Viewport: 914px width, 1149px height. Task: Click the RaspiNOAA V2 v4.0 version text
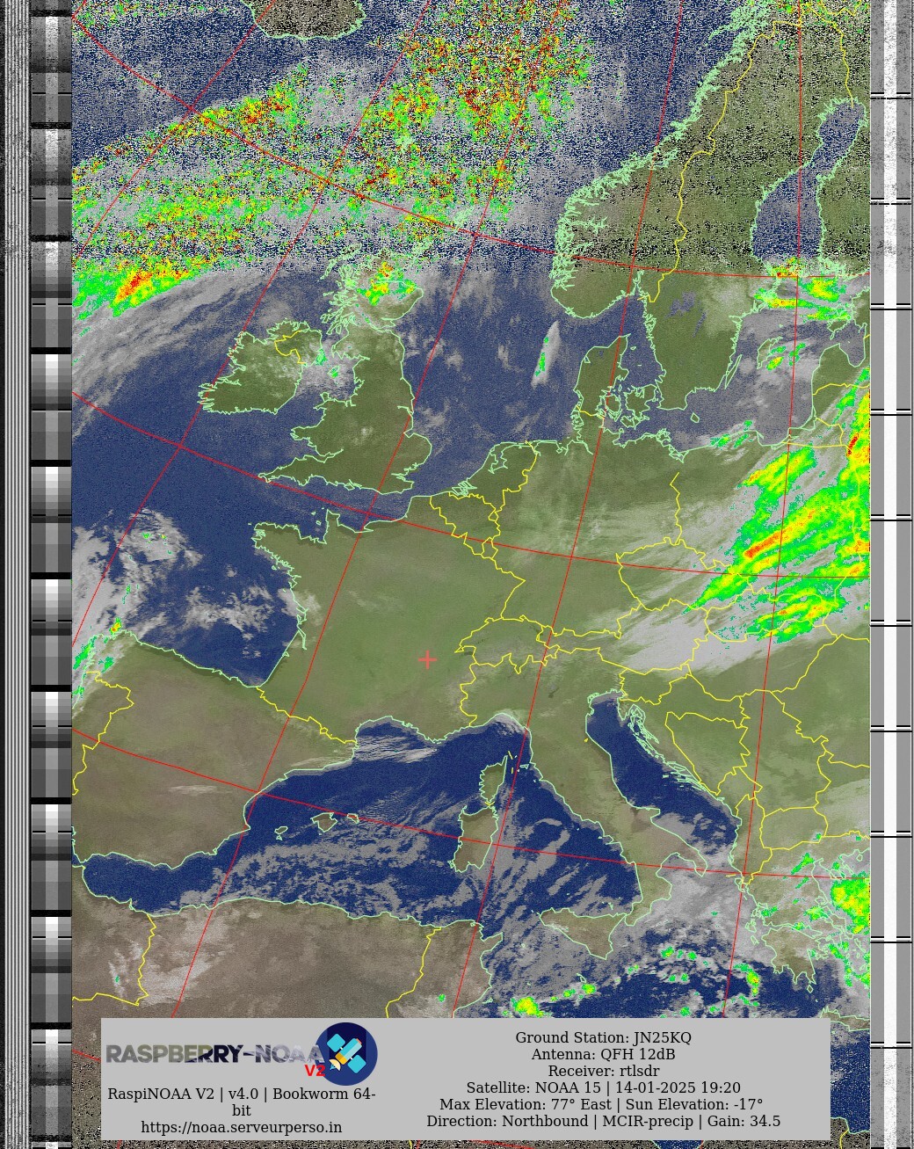click(242, 1094)
